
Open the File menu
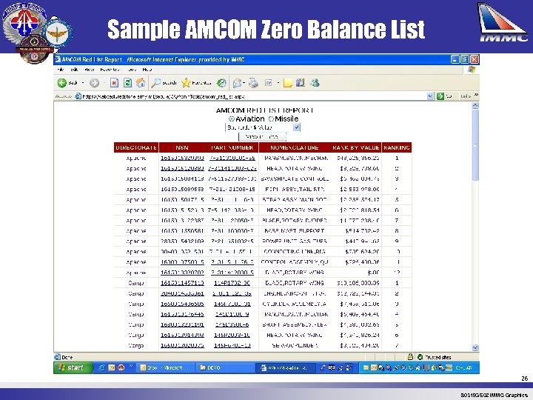tap(61, 70)
